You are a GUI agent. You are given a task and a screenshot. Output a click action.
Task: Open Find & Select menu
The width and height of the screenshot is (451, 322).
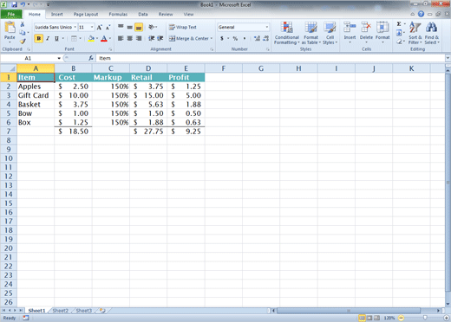[x=432, y=33]
